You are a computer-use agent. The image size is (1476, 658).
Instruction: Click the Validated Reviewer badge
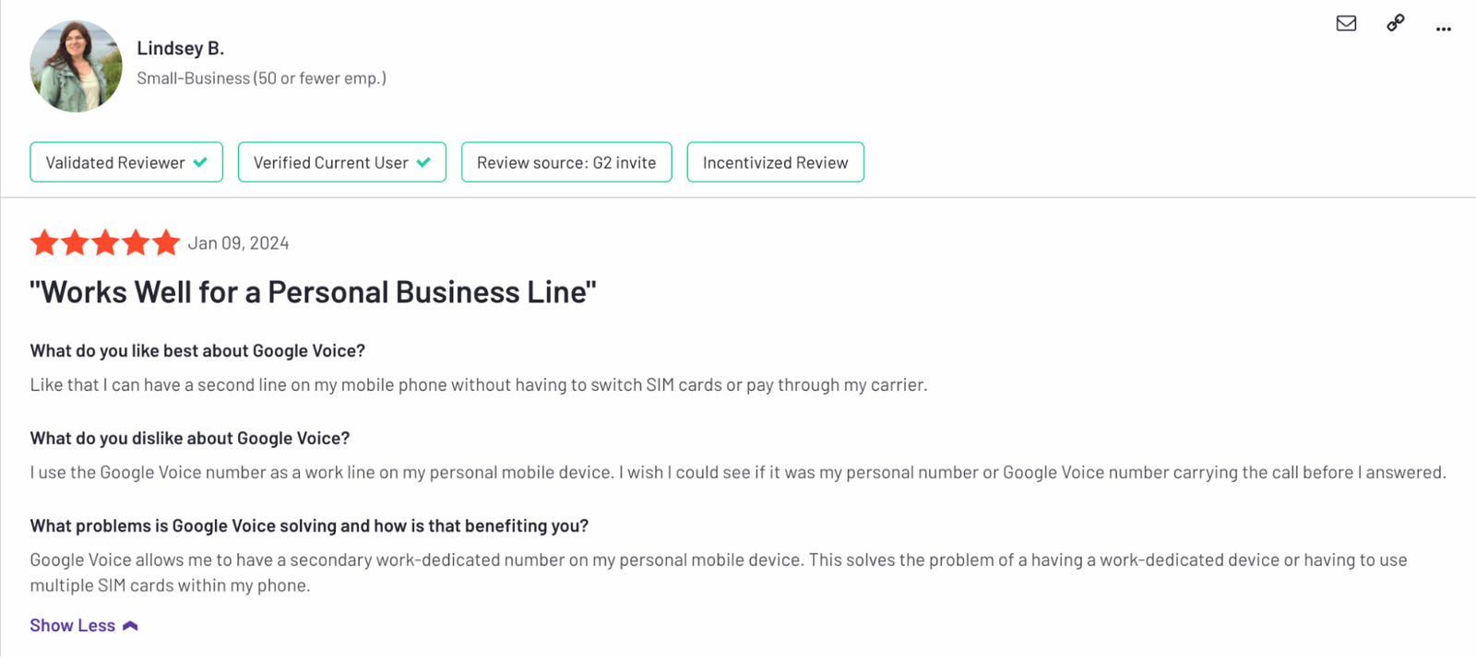point(126,162)
